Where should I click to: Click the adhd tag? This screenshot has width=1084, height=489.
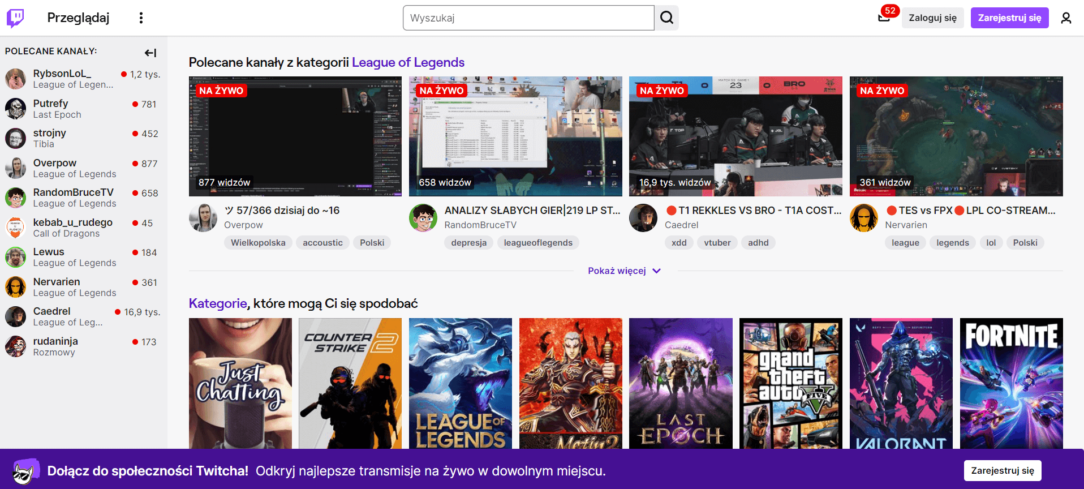pos(758,243)
